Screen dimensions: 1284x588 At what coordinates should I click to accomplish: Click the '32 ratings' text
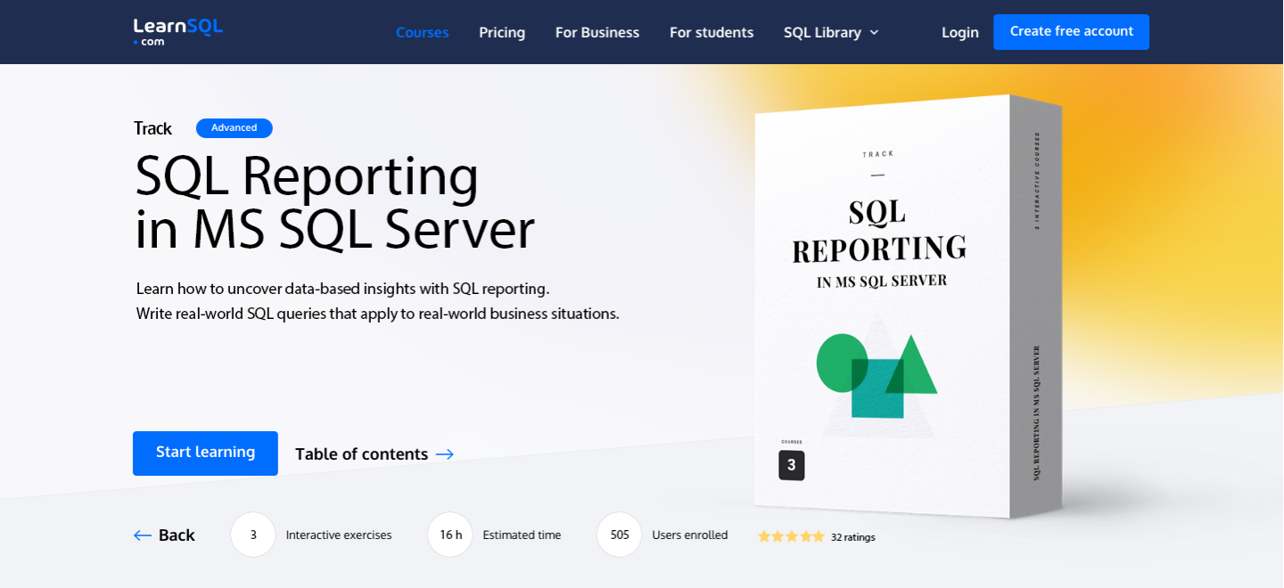[x=853, y=537]
